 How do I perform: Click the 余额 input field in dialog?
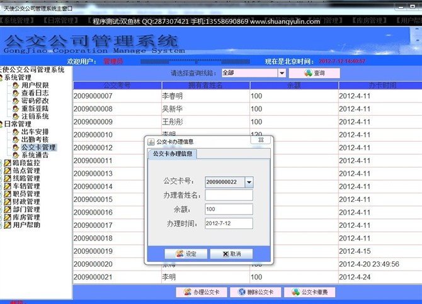(229, 209)
